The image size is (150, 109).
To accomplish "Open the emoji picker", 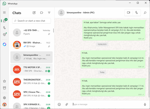I will tap(59, 105).
